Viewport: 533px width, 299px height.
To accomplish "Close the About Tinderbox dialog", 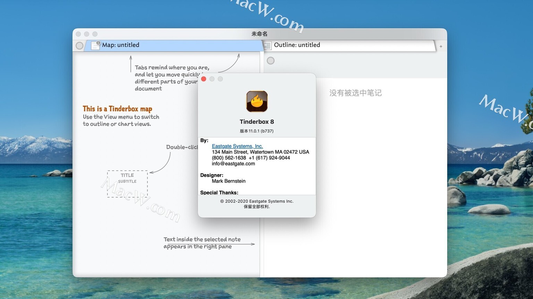I will [204, 79].
